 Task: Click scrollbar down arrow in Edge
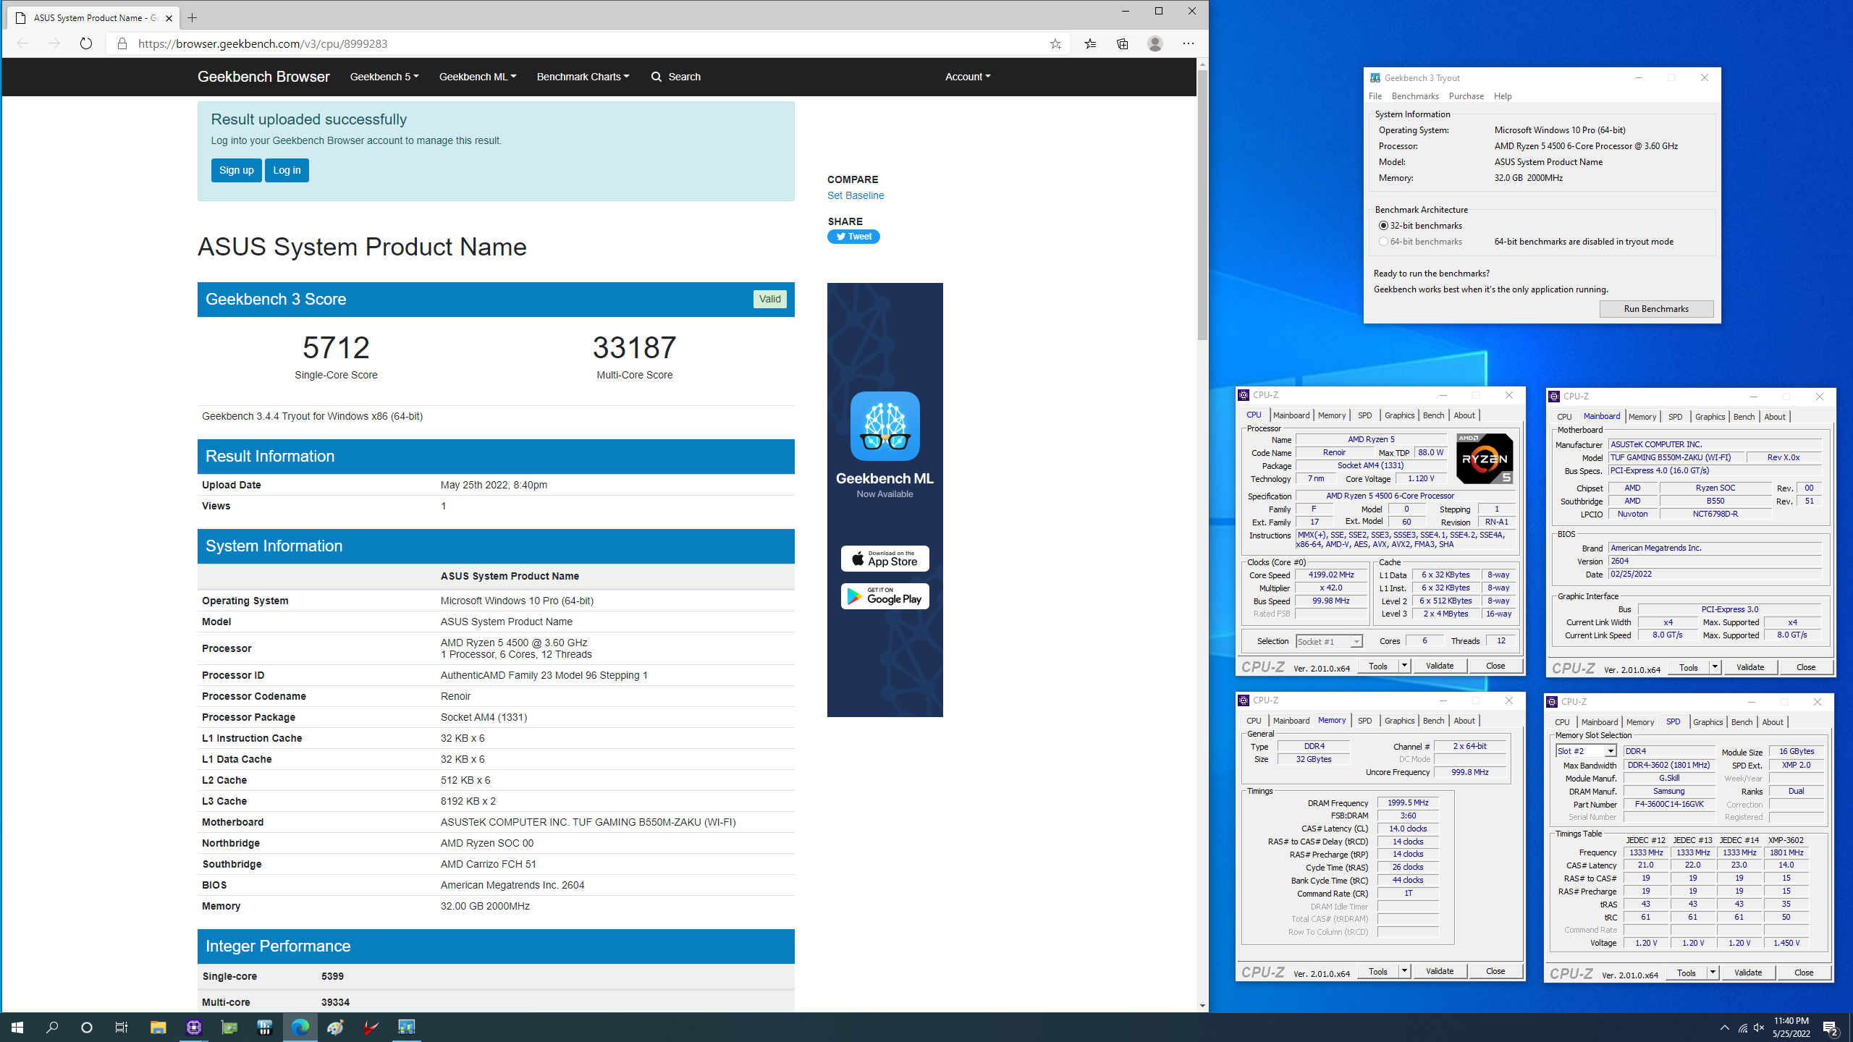1202,1006
